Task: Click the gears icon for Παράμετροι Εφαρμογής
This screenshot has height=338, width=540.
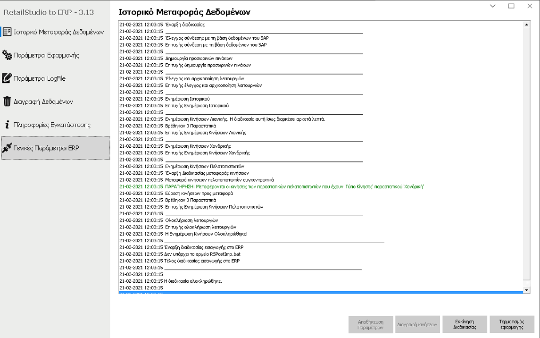Action: click(7, 55)
